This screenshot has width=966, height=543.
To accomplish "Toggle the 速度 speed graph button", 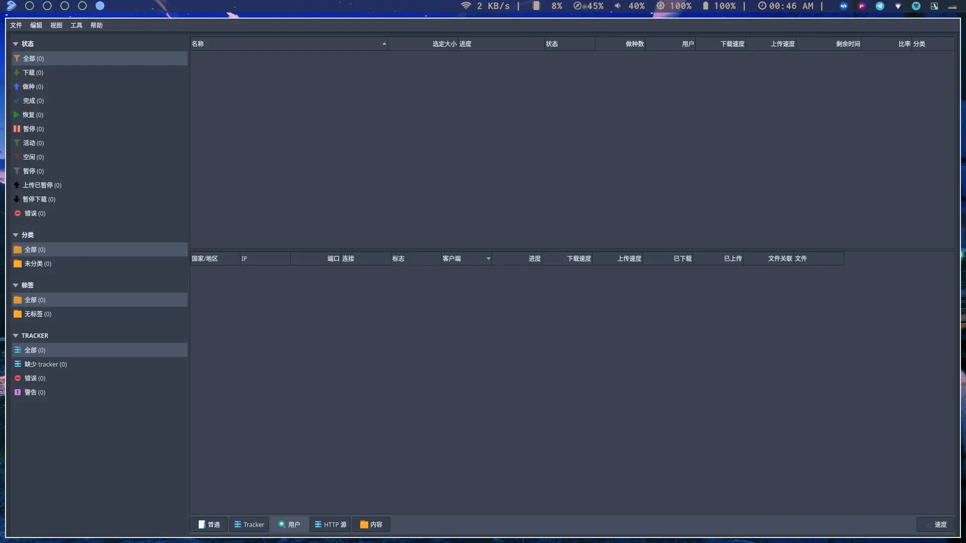I will pyautogui.click(x=936, y=524).
